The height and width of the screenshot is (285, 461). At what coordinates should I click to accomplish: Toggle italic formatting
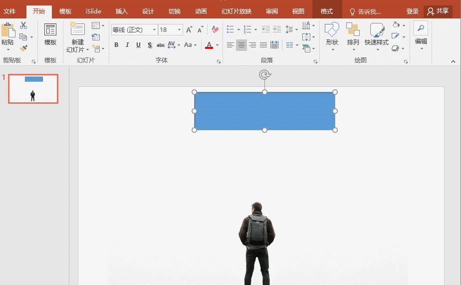pos(127,45)
